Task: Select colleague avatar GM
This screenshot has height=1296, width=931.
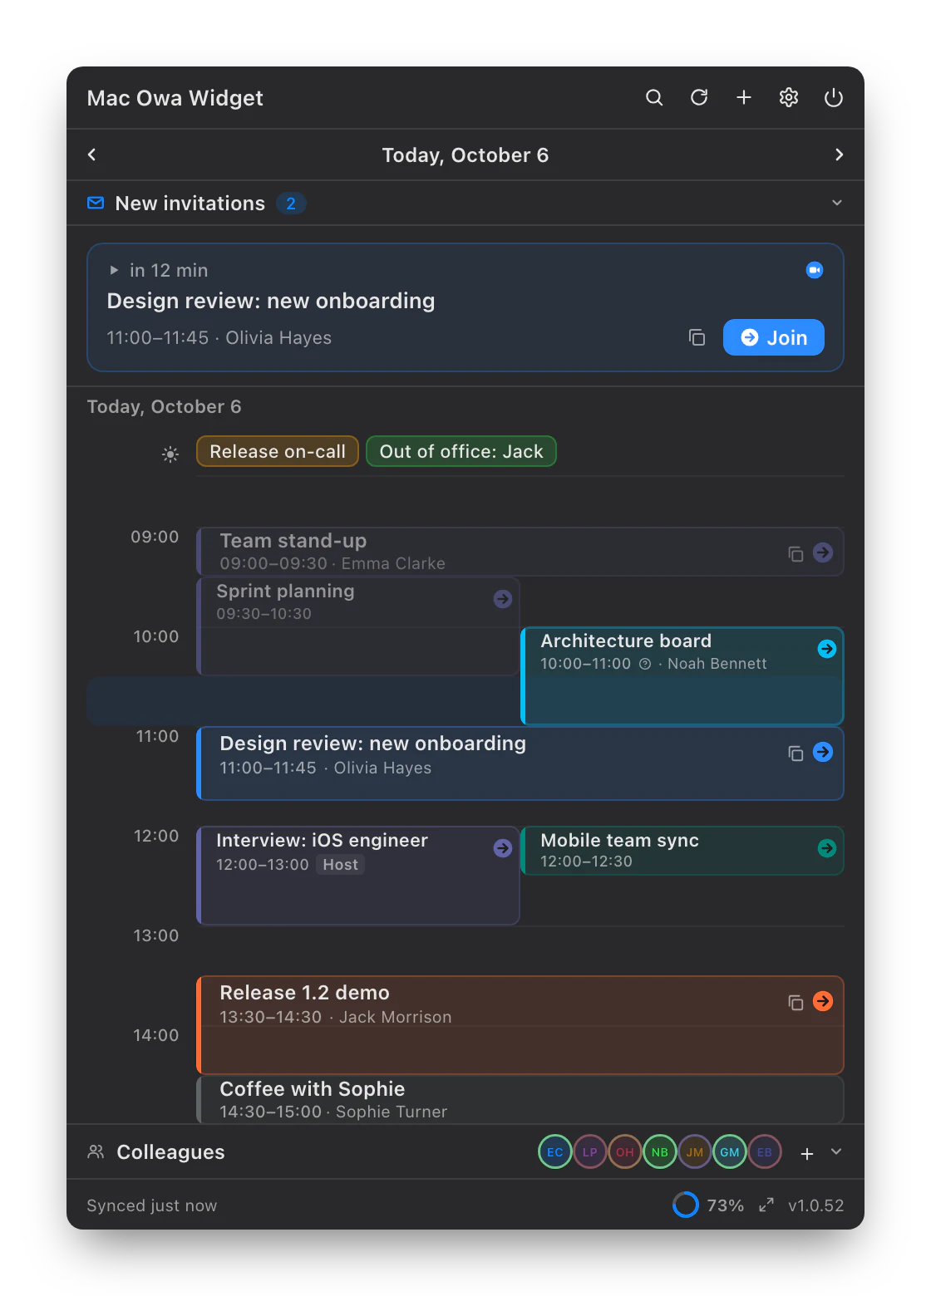Action: [x=730, y=1151]
